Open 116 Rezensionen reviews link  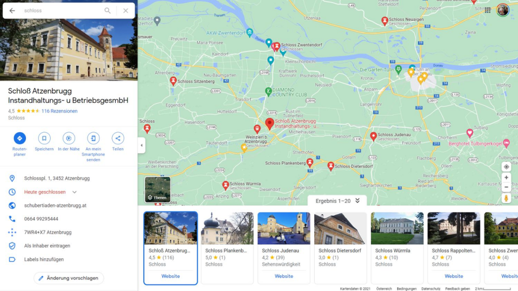[59, 111]
